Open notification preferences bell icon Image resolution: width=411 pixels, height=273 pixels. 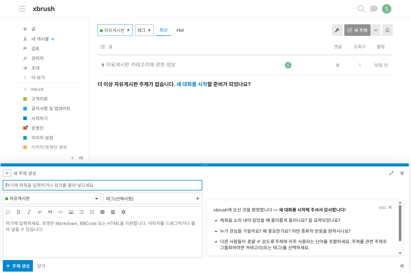coord(387,30)
